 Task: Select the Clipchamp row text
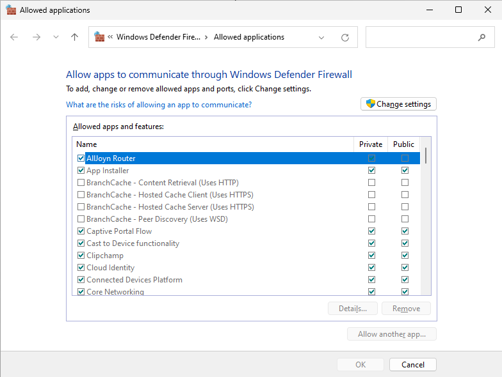(105, 256)
